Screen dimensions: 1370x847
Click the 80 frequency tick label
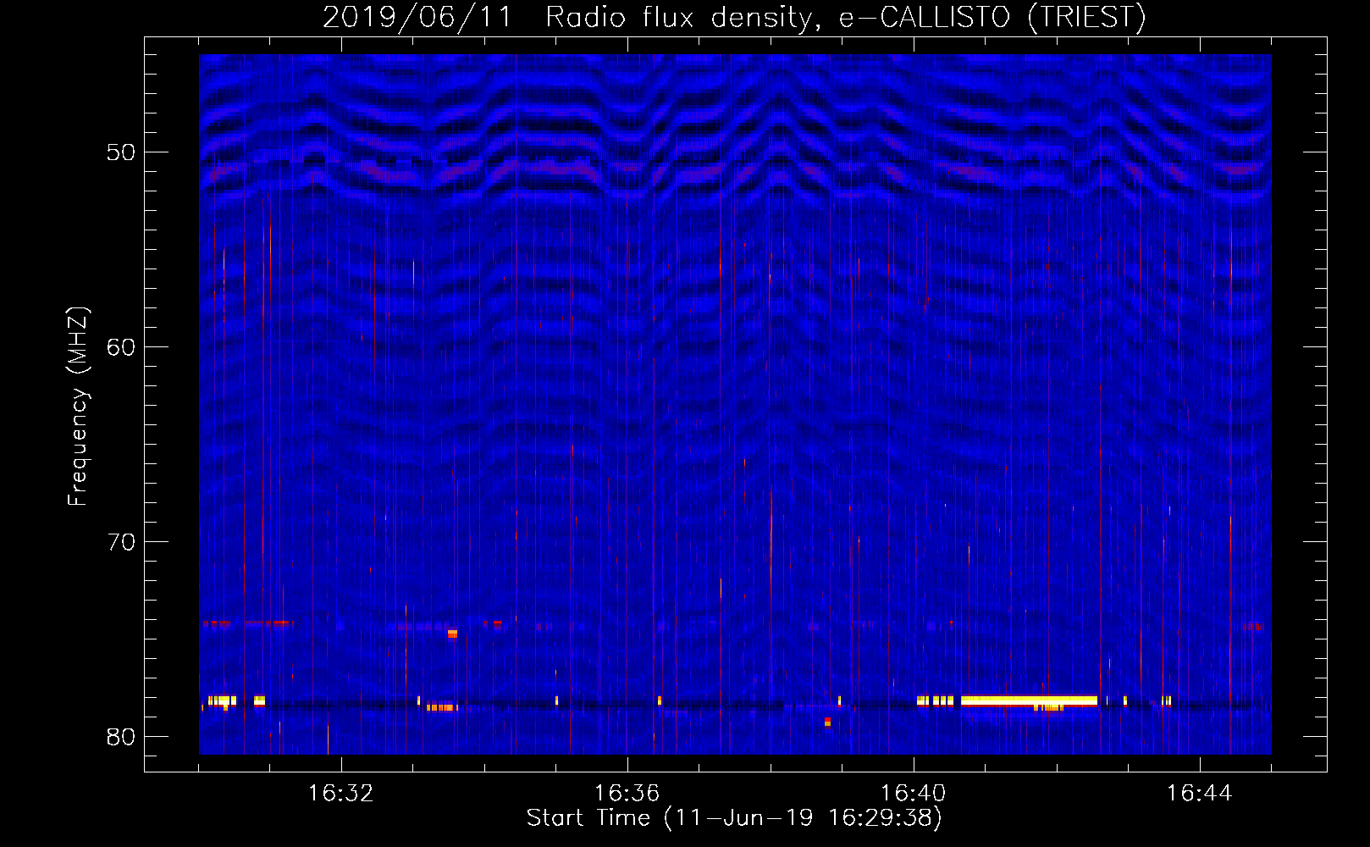(121, 737)
